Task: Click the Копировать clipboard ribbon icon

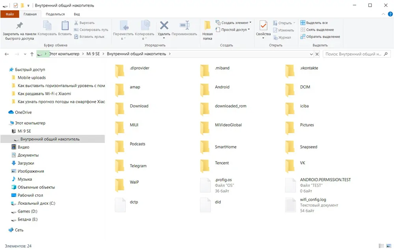Action: pos(47,26)
